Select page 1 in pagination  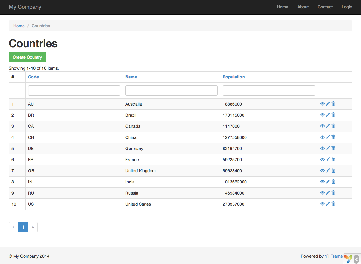(23, 227)
